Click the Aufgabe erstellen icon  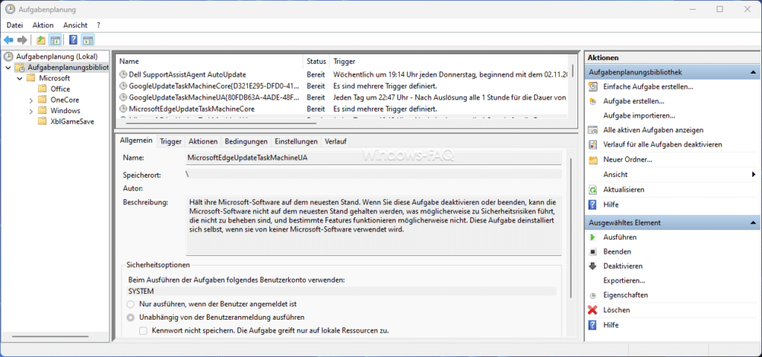click(592, 101)
